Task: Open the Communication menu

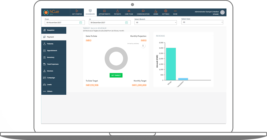Action: click(x=143, y=12)
